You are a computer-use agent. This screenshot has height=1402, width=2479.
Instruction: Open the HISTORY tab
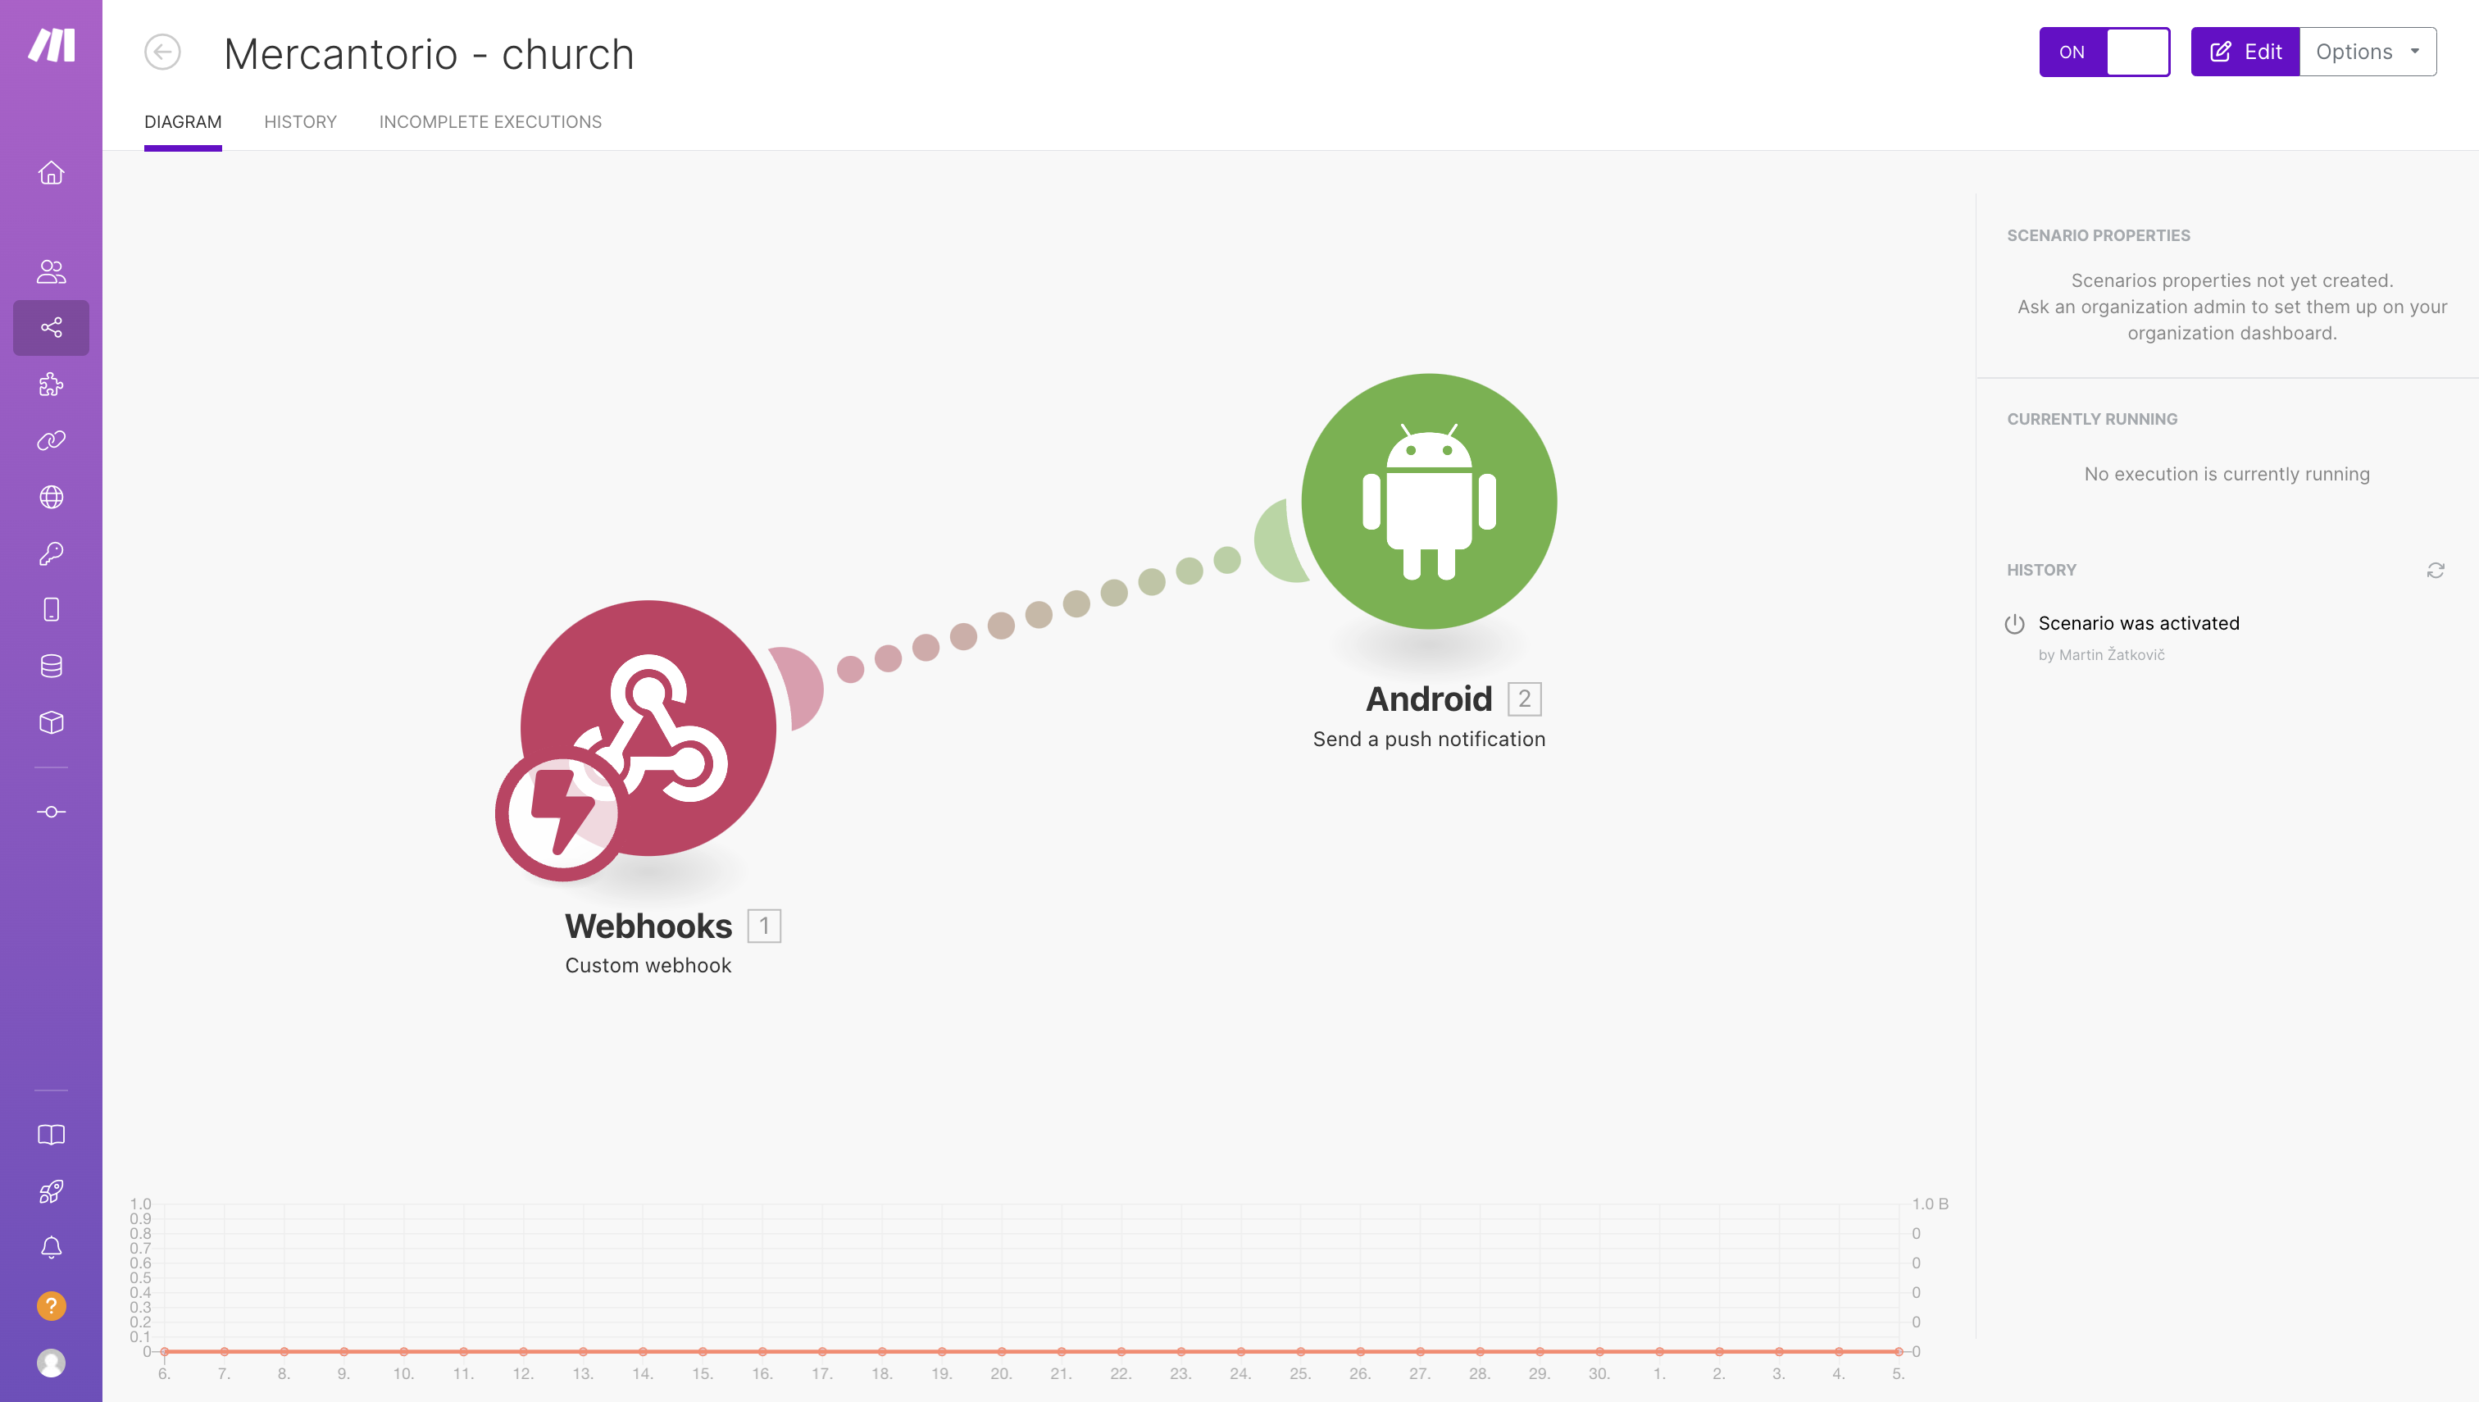(x=300, y=121)
